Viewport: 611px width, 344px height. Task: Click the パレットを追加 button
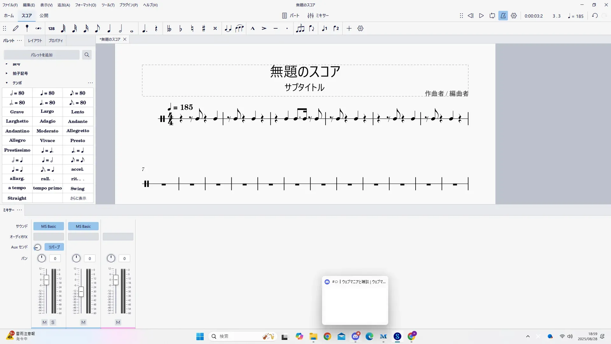pyautogui.click(x=42, y=55)
